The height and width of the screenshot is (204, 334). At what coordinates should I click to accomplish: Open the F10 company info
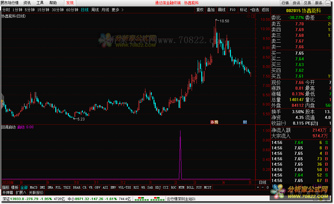click(x=233, y=10)
